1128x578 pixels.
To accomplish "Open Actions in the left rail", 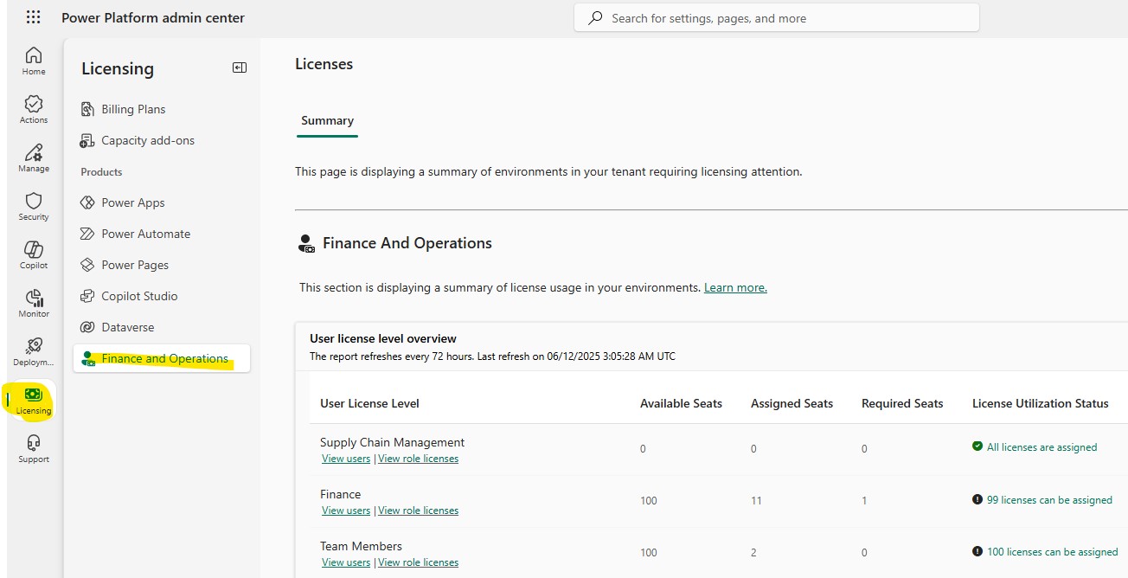I will (34, 109).
